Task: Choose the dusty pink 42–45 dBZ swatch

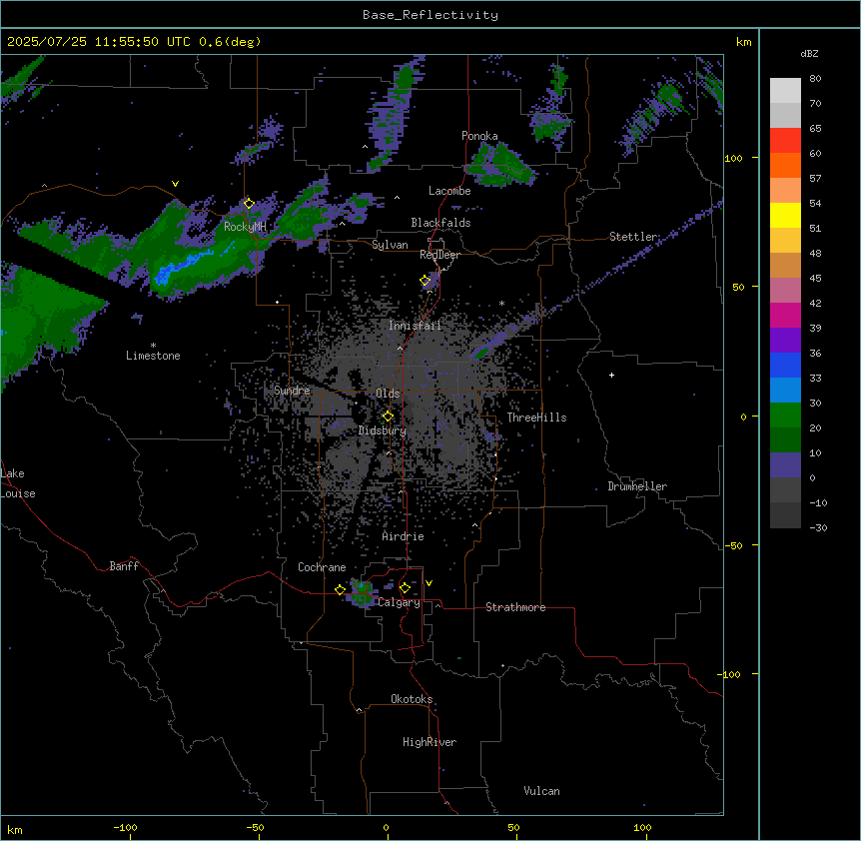Action: pos(785,290)
